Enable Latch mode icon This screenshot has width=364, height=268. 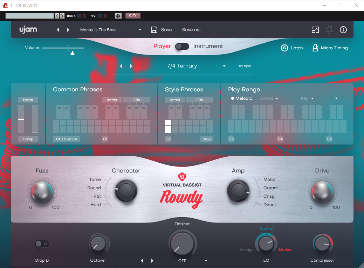284,48
